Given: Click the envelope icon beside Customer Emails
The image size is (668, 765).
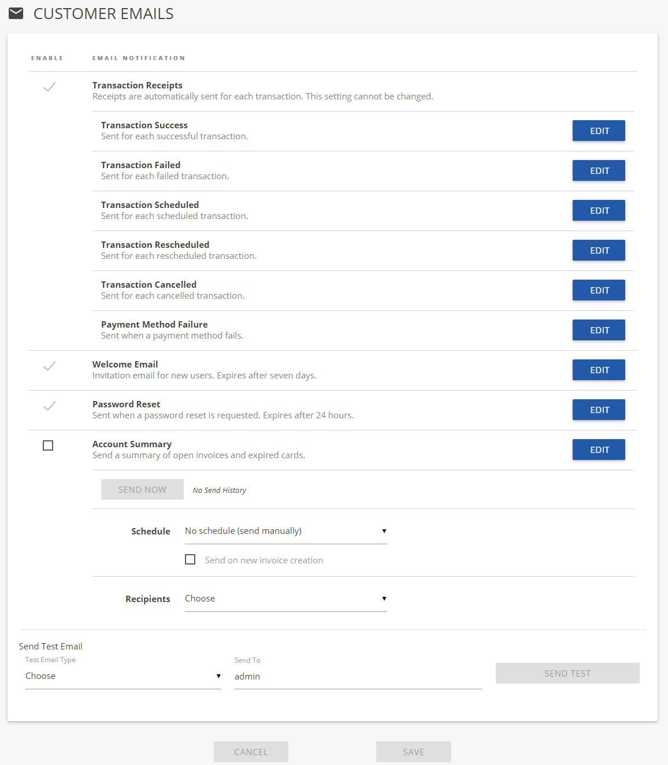Looking at the screenshot, I should click(16, 13).
